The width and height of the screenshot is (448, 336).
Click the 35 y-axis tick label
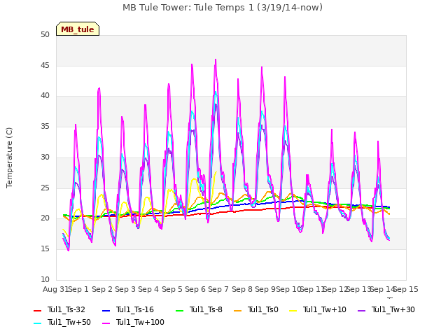[45, 126]
